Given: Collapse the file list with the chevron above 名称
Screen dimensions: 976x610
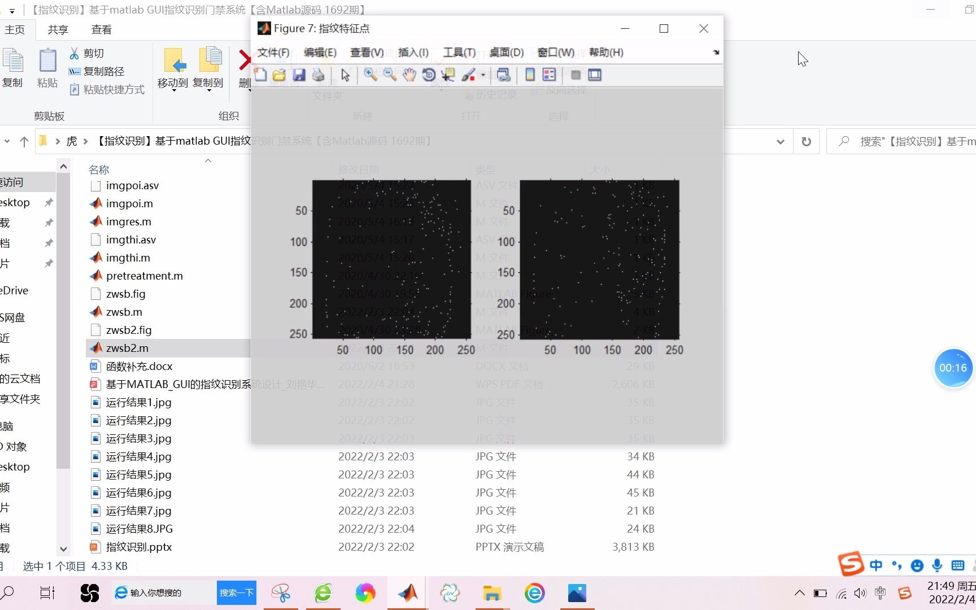Looking at the screenshot, I should click(208, 161).
